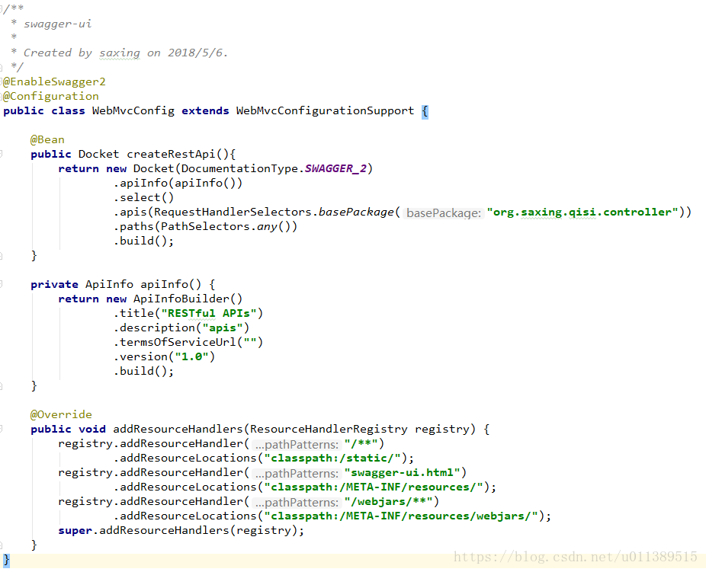Click the gray 'basePackage:' parameter hint
The image size is (706, 572).
[444, 213]
